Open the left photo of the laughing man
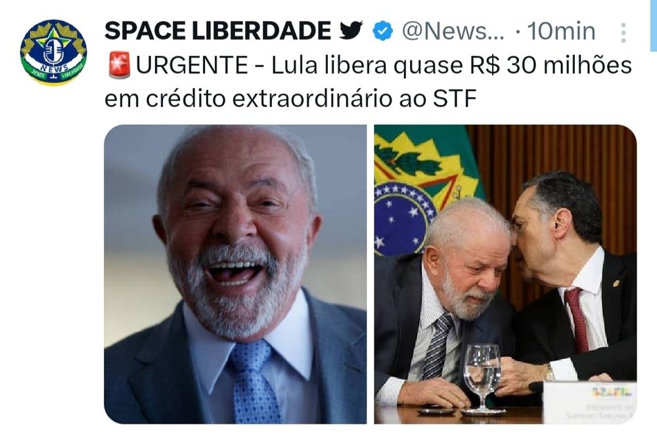 point(235,274)
